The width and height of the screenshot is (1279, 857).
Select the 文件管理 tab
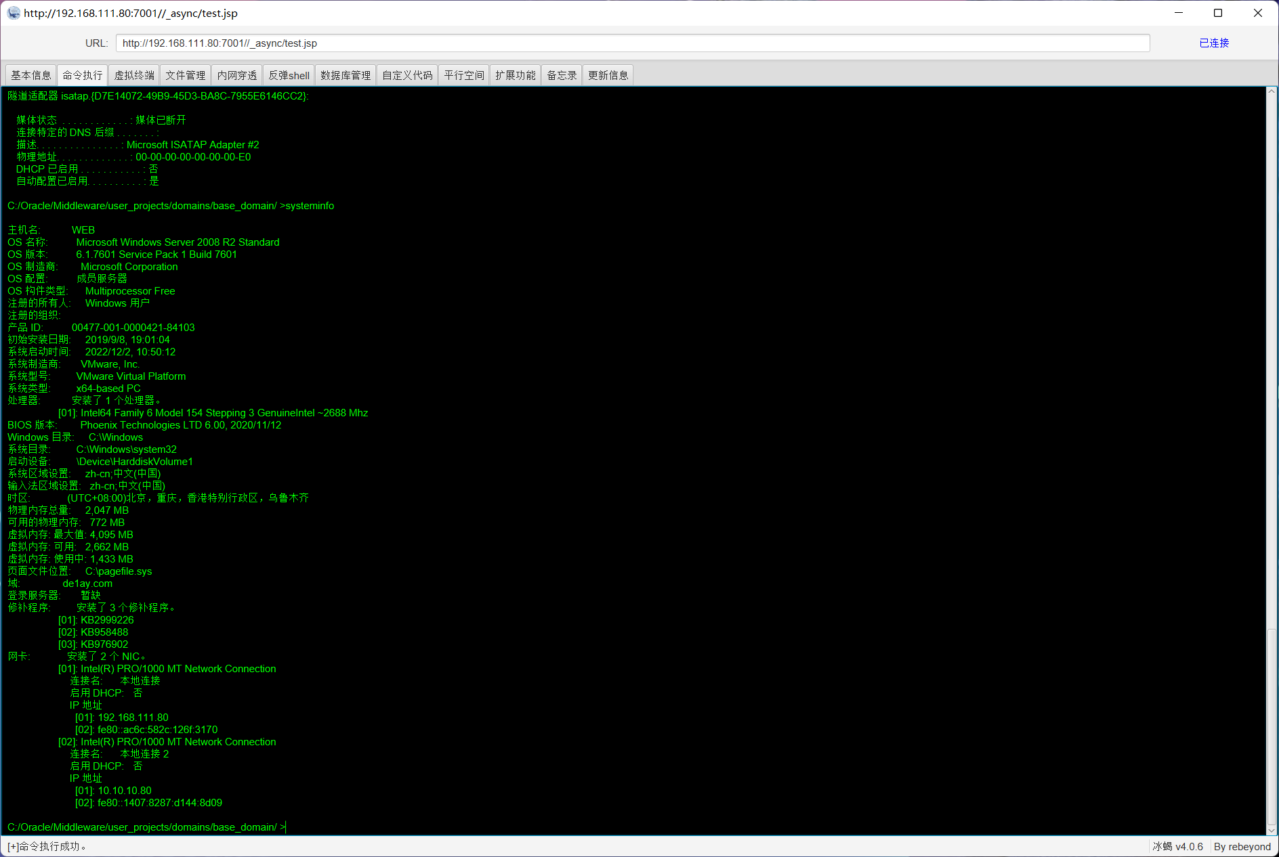coord(186,75)
